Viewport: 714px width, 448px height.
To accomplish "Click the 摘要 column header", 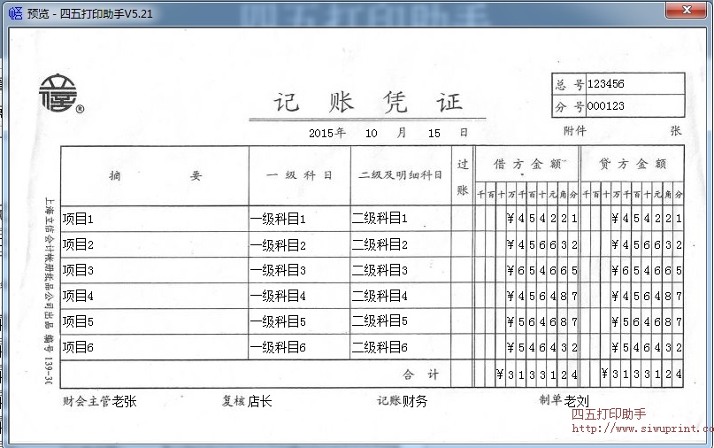I will (x=155, y=176).
